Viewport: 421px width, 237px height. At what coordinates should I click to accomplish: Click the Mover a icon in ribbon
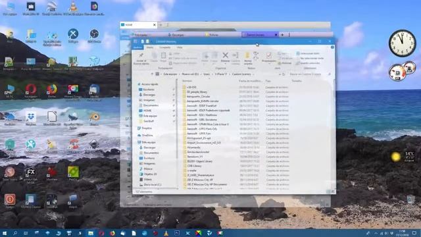pyautogui.click(x=205, y=55)
